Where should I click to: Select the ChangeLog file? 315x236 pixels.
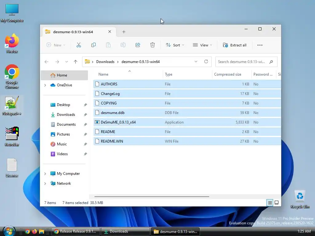point(187,94)
